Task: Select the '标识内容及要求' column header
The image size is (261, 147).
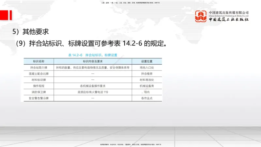Action: (x=93, y=61)
